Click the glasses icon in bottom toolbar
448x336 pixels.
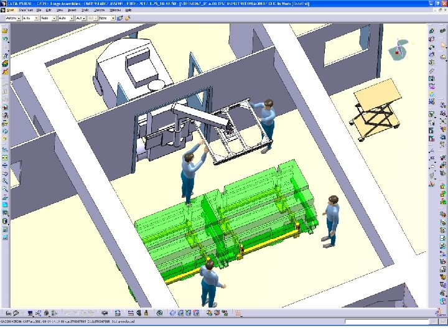[105, 314]
